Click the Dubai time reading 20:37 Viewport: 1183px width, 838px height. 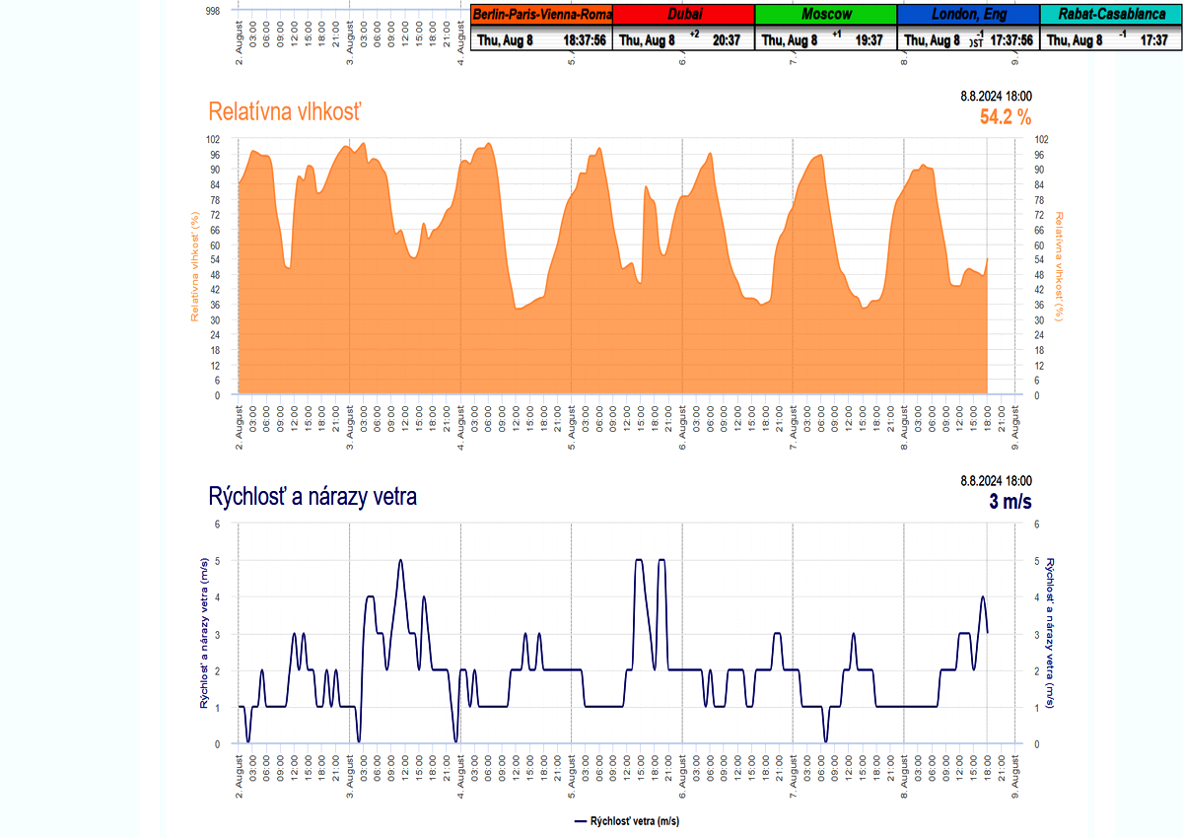(x=728, y=40)
